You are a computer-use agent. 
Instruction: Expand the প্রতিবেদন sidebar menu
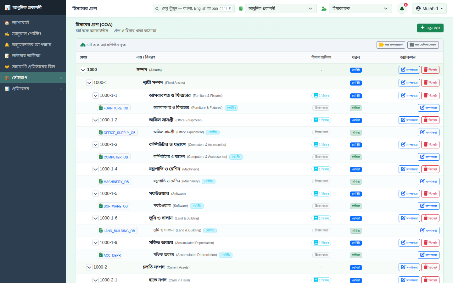pos(33,89)
